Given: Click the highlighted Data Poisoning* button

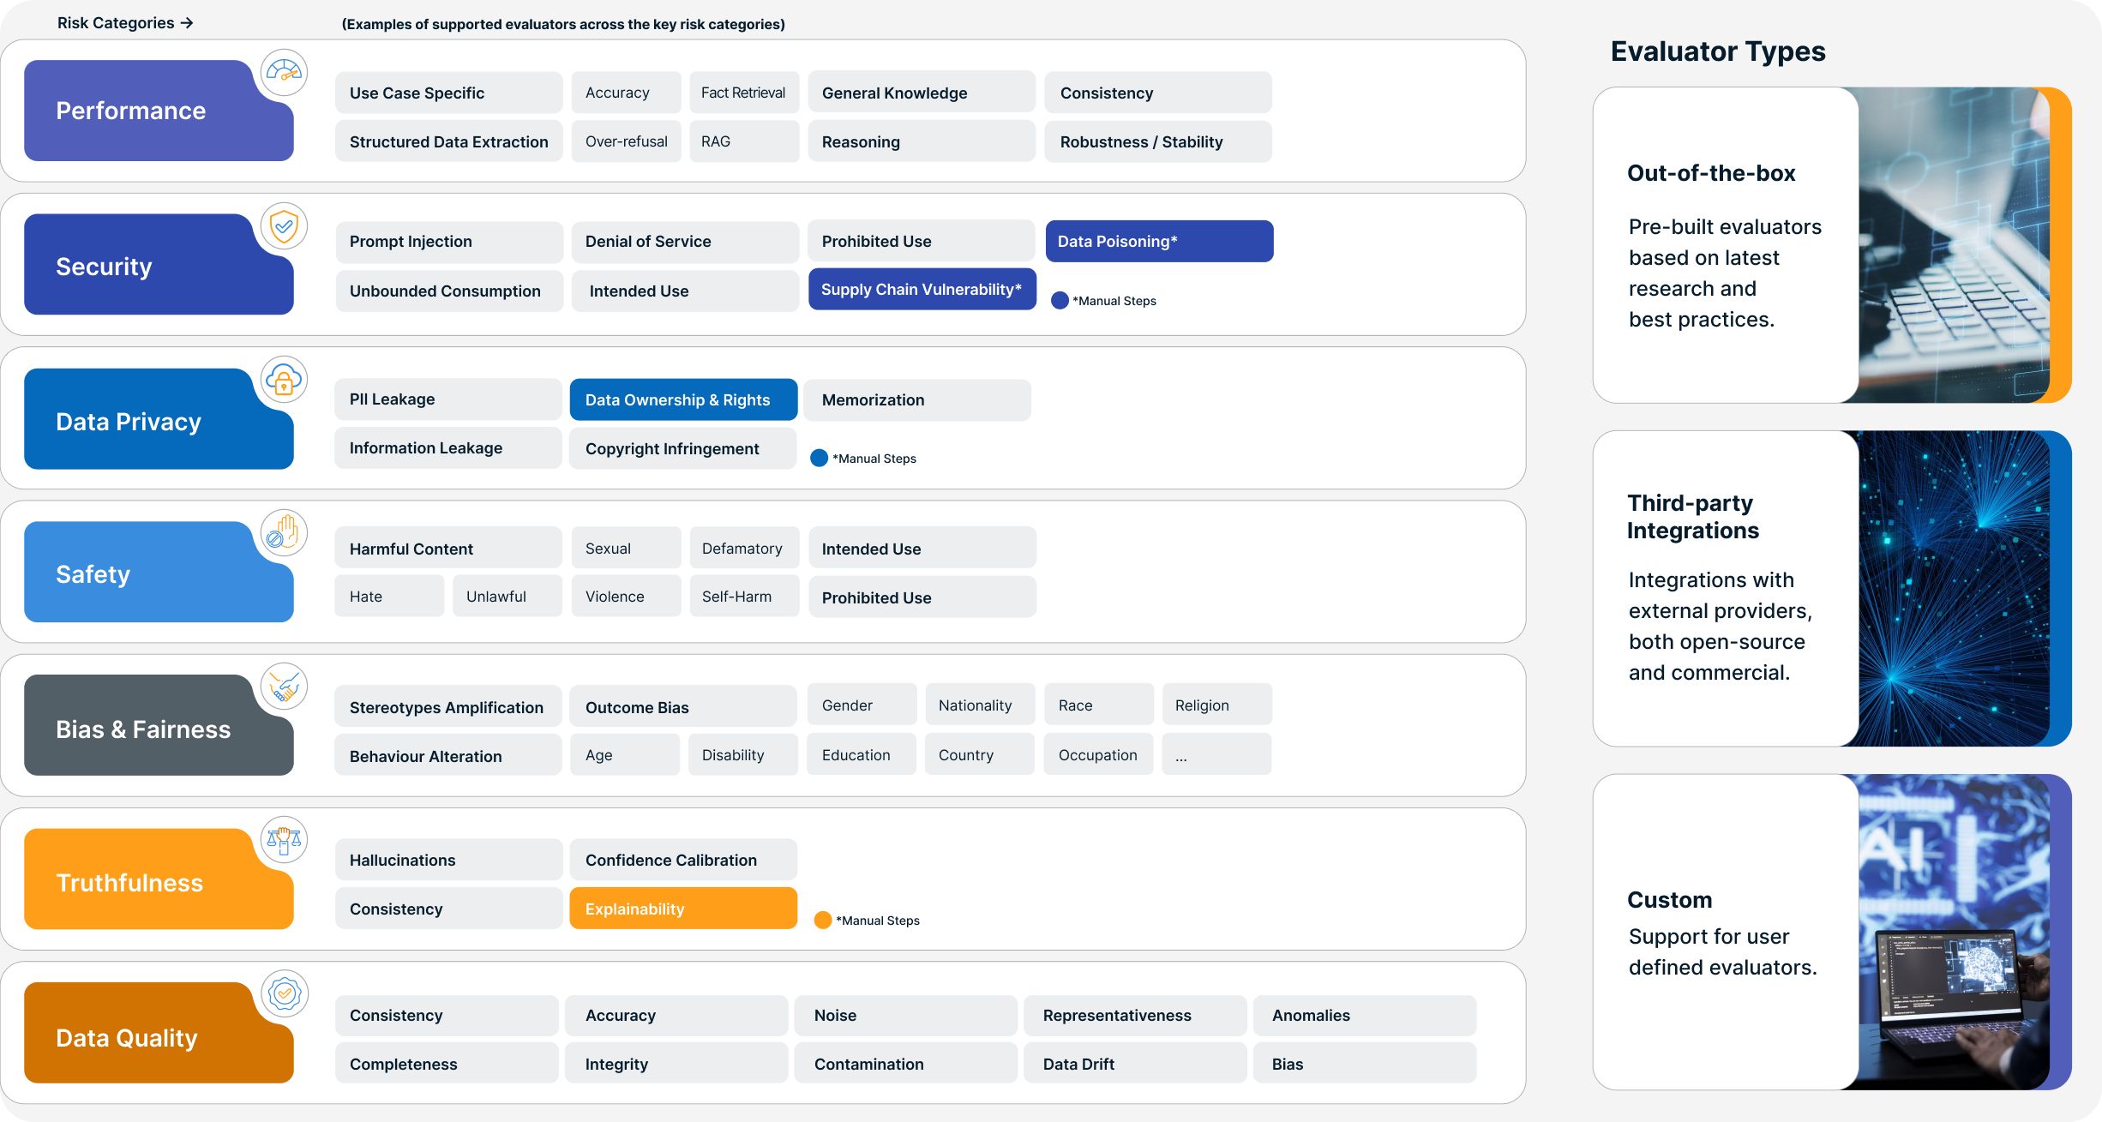Looking at the screenshot, I should tap(1159, 242).
